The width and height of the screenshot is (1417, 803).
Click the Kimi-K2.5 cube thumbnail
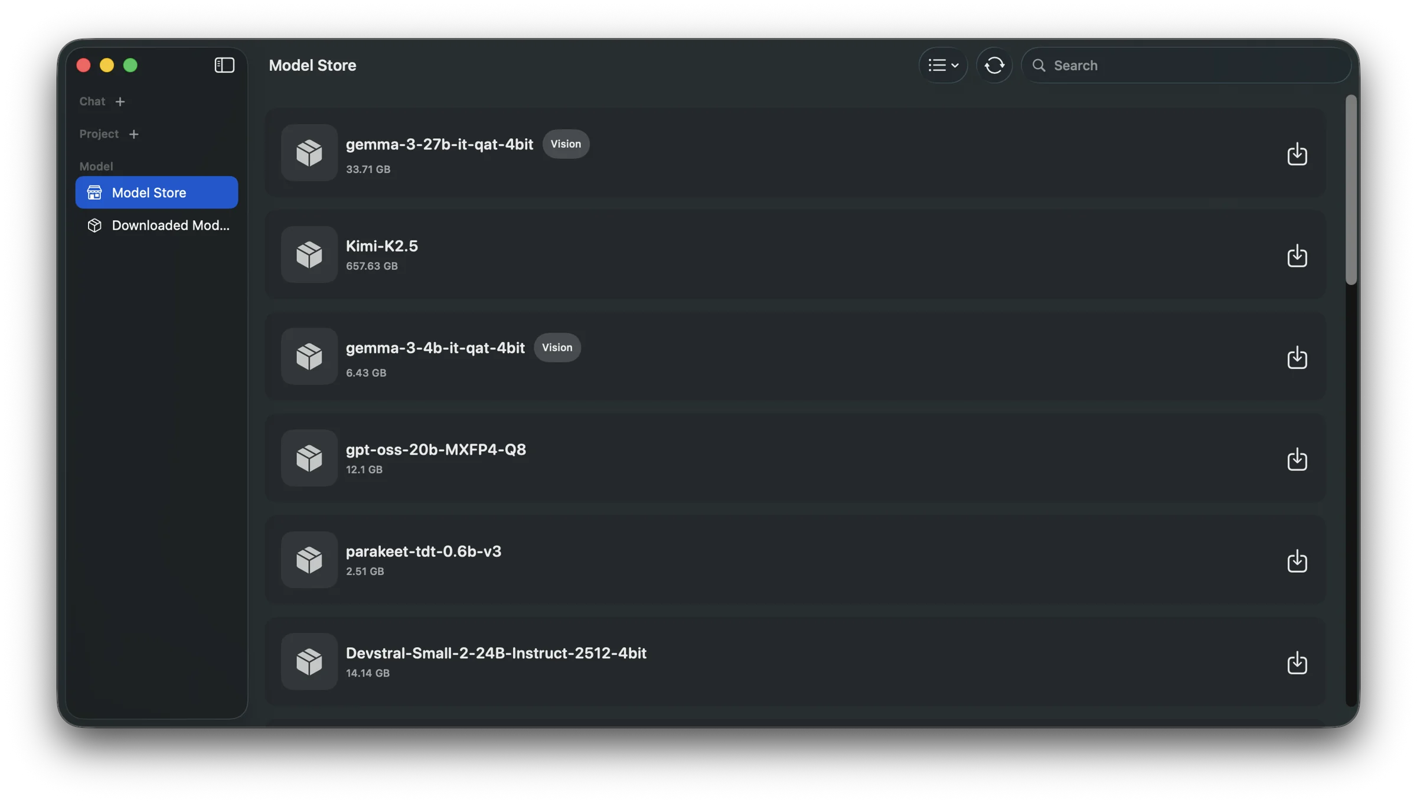click(309, 254)
